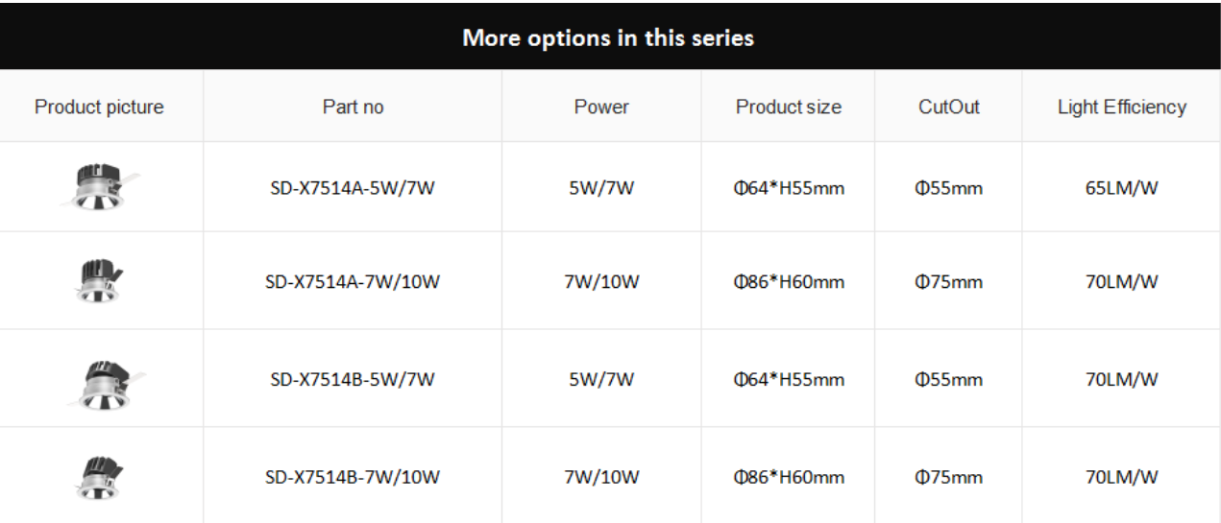Viewport: 1221px width, 523px height.
Task: Click the 65LM/W light efficiency value
Action: [1121, 188]
